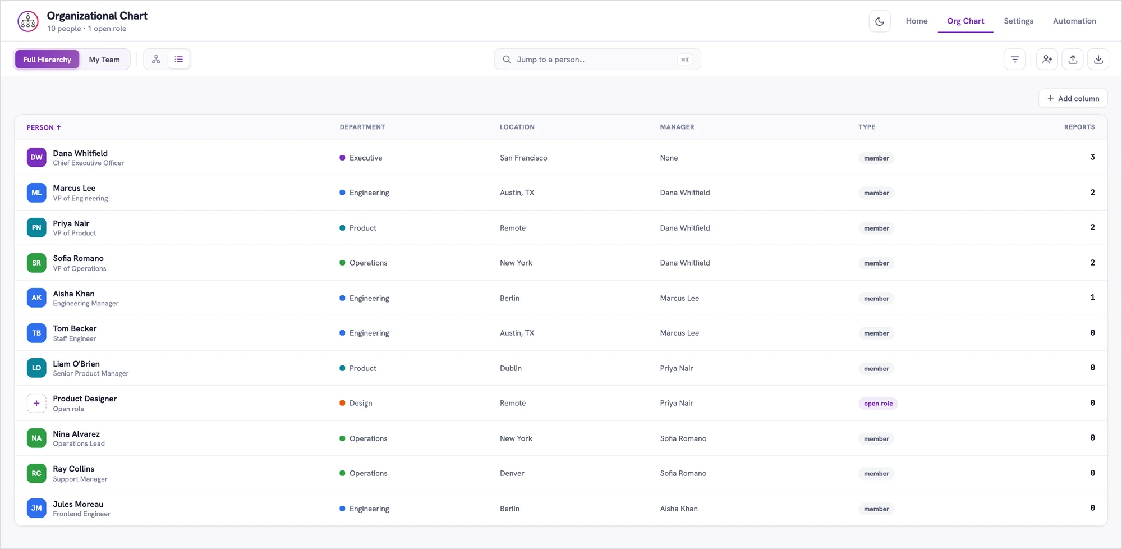1122x549 pixels.
Task: Click the Dublin location cell
Action: (x=511, y=368)
